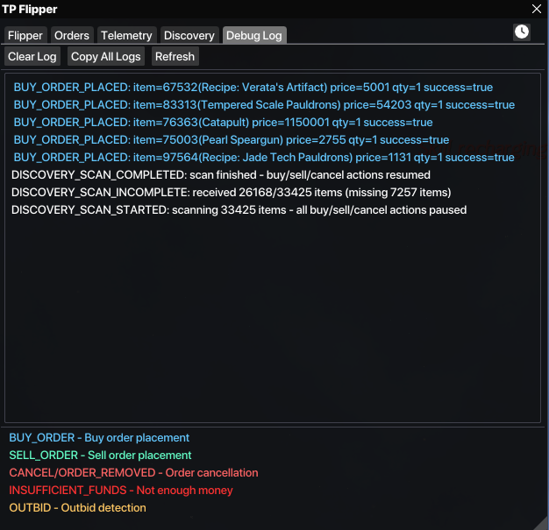This screenshot has width=549, height=530.
Task: Close the TP Flipper window
Action: pos(537,9)
